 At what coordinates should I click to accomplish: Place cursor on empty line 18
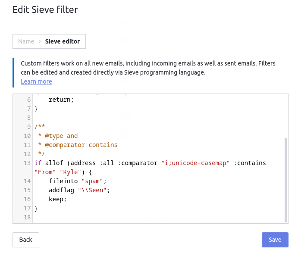point(160,217)
